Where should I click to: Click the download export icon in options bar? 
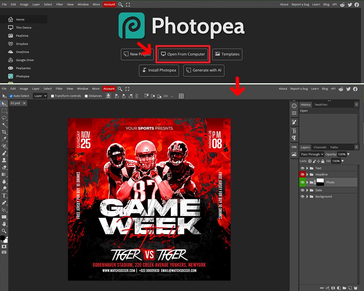pos(108,96)
